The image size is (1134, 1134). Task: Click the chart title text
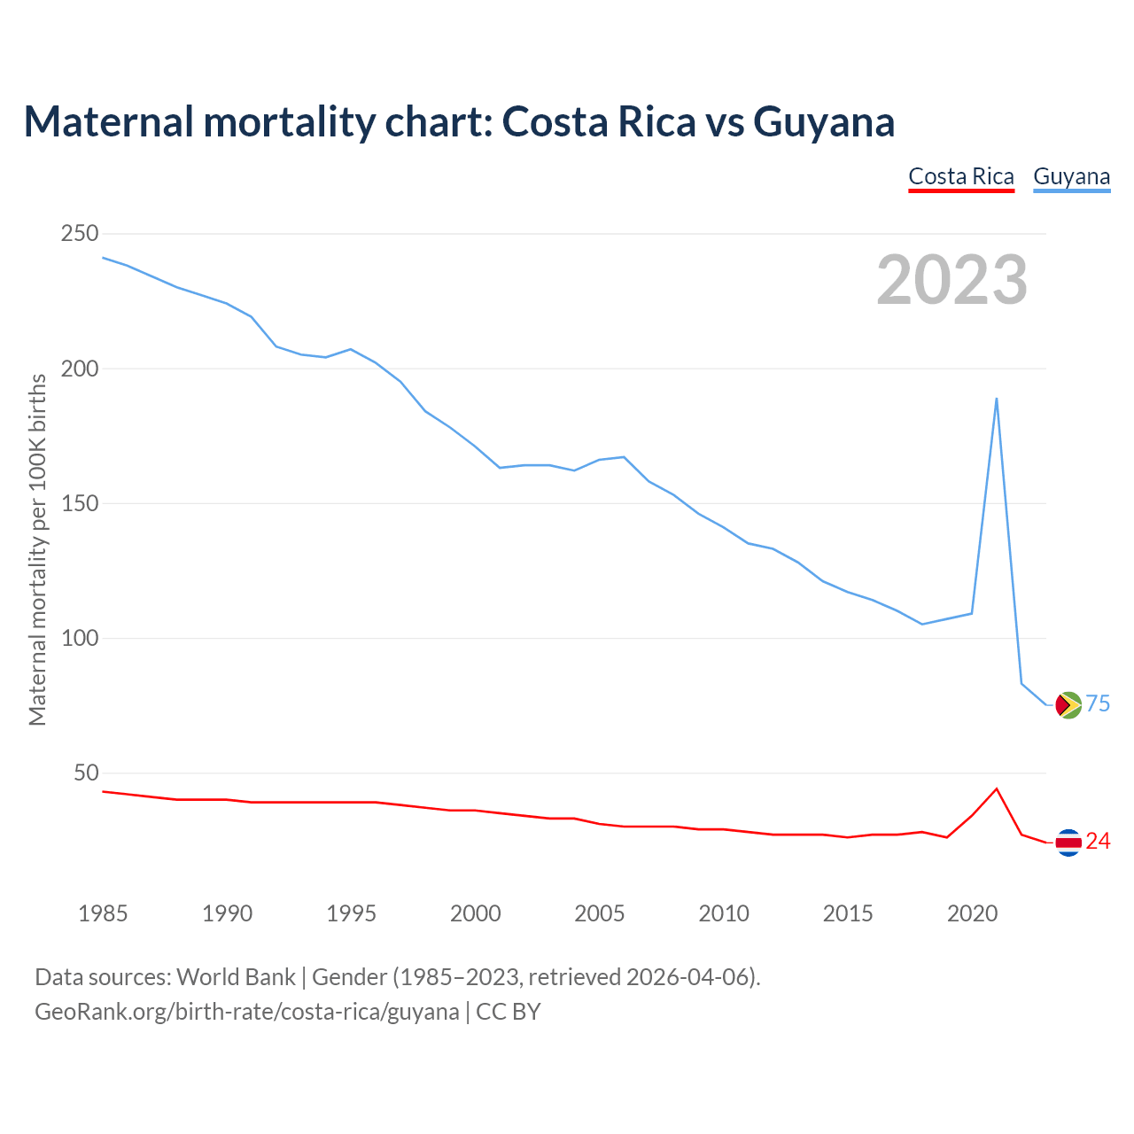click(x=459, y=121)
